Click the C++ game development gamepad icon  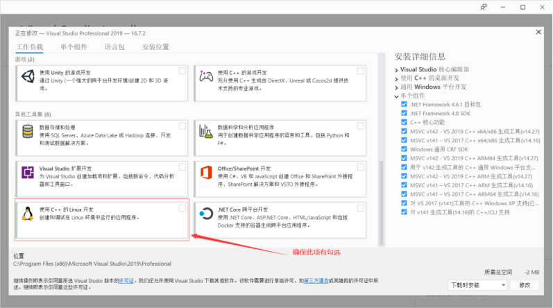(206, 76)
